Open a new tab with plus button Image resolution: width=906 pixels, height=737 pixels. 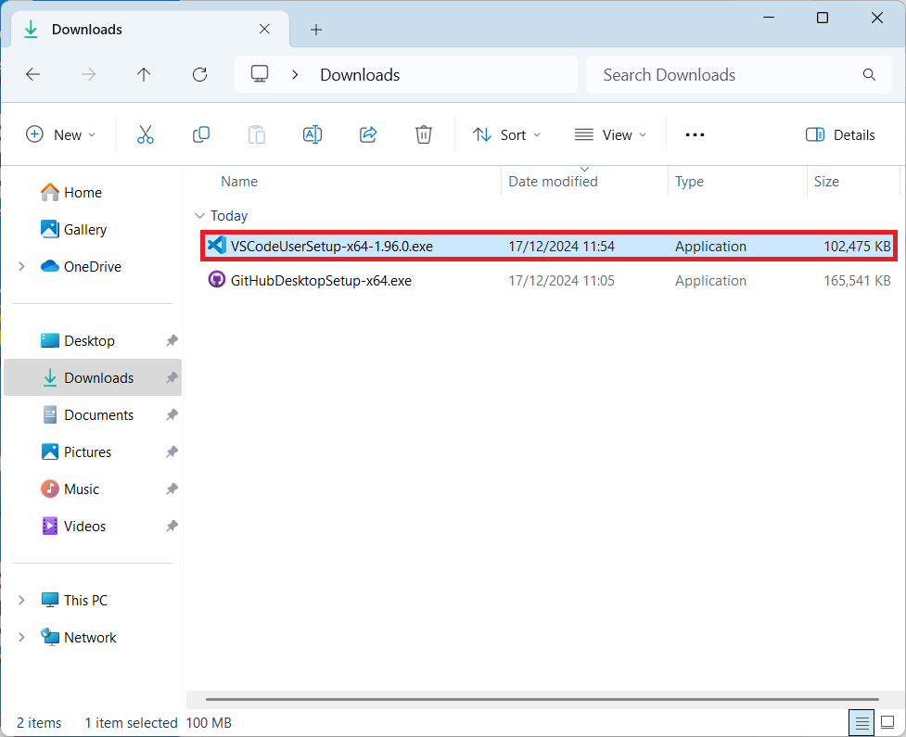pyautogui.click(x=316, y=30)
